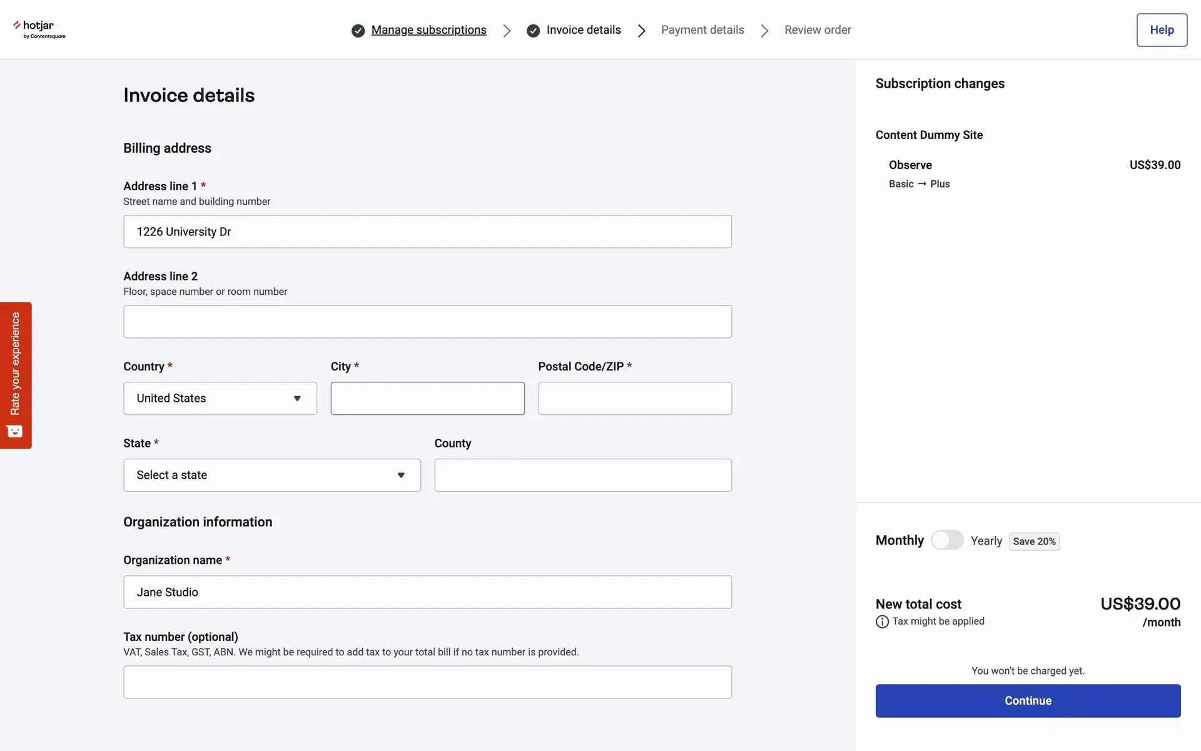
Task: Click the Save 20% badge
Action: (1034, 541)
